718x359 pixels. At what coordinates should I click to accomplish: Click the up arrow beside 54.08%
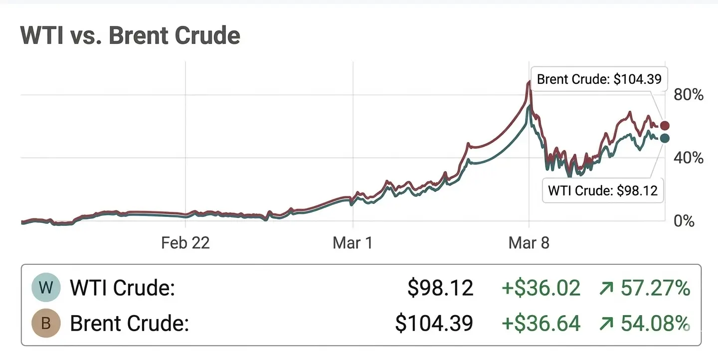606,324
